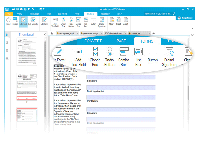Click the Edit Form ribbon button
Viewport: 197px width, 147px height.
44,21
